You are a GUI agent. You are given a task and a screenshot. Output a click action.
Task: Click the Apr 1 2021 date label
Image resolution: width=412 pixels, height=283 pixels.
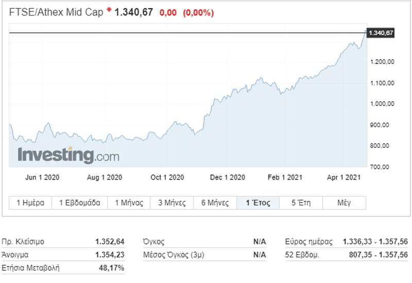344,178
